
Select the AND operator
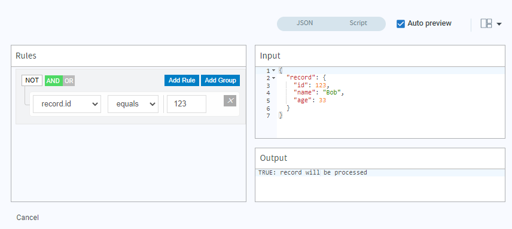[53, 81]
